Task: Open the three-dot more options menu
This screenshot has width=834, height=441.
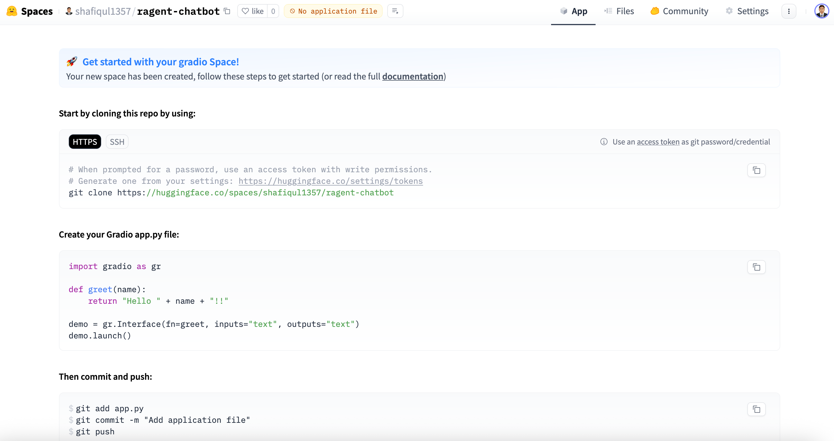Action: (x=789, y=11)
